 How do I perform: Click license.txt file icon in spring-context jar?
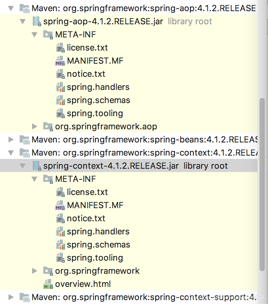coord(60,192)
